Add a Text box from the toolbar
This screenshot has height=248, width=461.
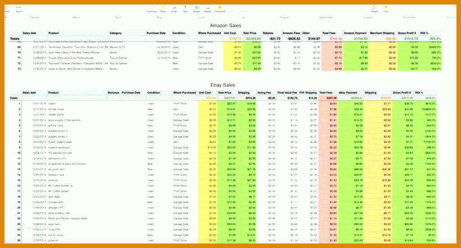[185, 9]
